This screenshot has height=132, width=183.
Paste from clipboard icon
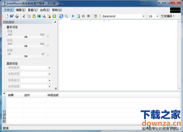[x=34, y=16]
